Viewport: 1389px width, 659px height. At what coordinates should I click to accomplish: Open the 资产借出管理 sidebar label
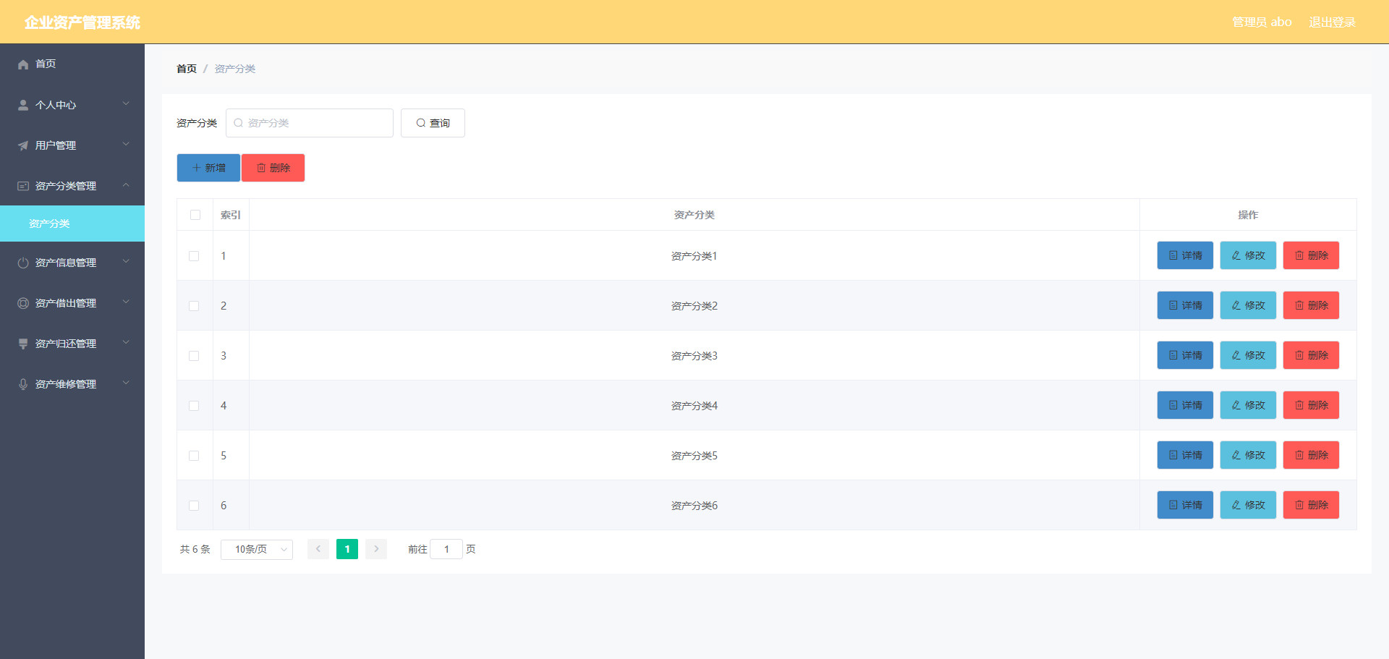[66, 303]
